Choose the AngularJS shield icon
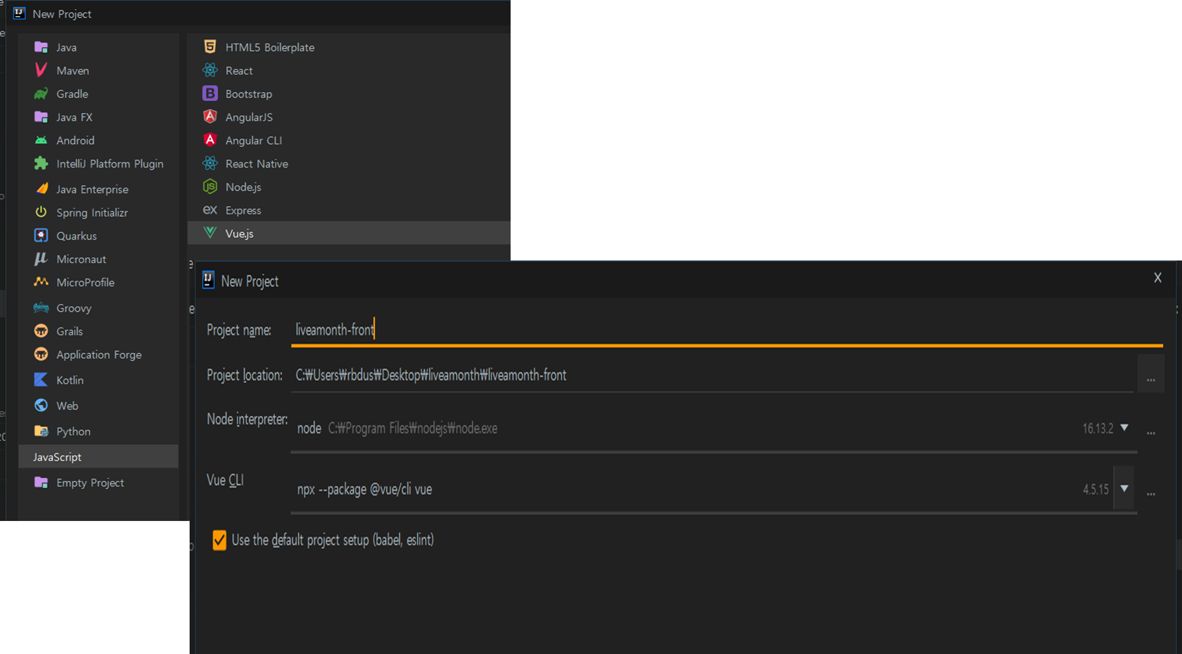The image size is (1182, 654). [x=210, y=116]
